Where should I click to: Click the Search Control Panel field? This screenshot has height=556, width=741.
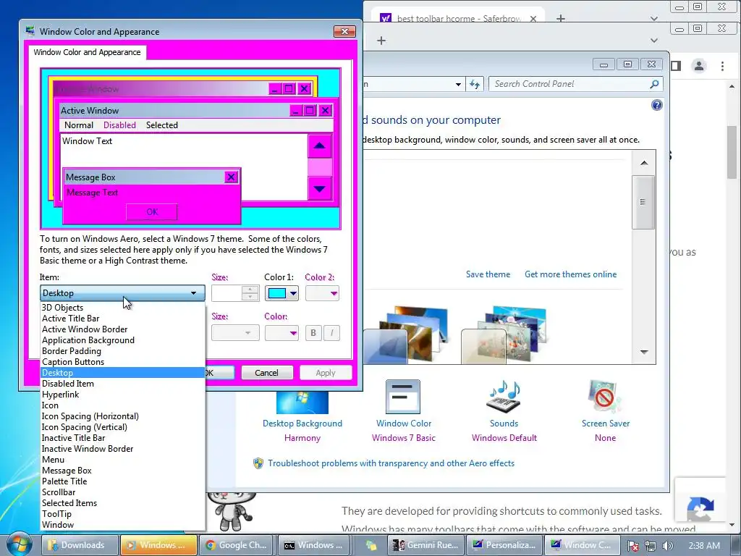570,84
